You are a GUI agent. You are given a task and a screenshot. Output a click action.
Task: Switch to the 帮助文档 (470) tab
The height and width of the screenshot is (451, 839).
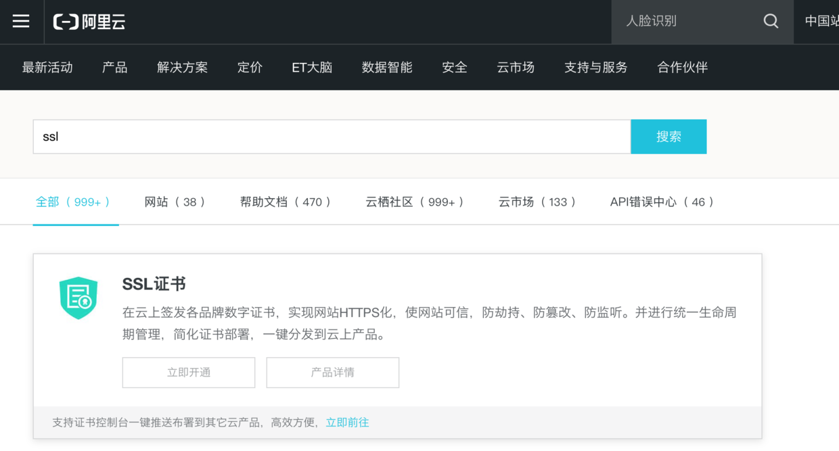coord(286,202)
